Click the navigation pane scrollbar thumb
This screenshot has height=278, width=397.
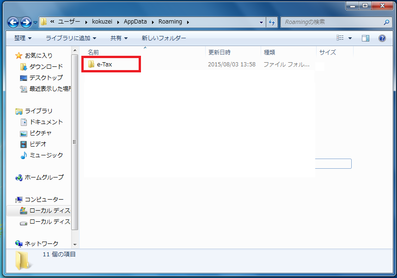coord(75,142)
